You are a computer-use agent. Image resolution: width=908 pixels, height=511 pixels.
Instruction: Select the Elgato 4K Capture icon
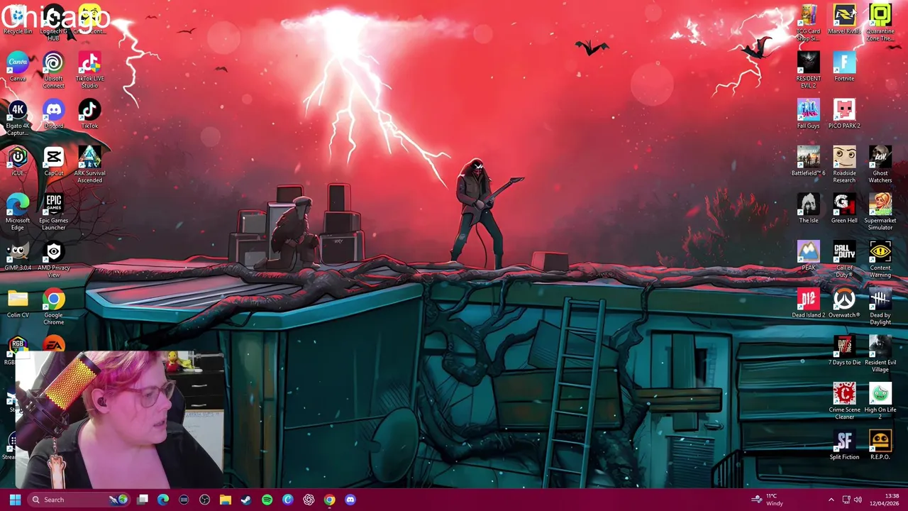pos(18,117)
